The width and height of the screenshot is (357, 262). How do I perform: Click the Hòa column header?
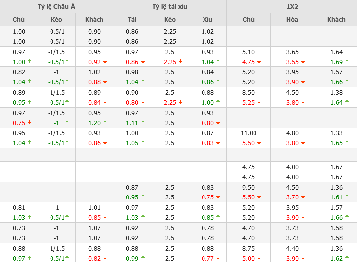(x=292, y=19)
